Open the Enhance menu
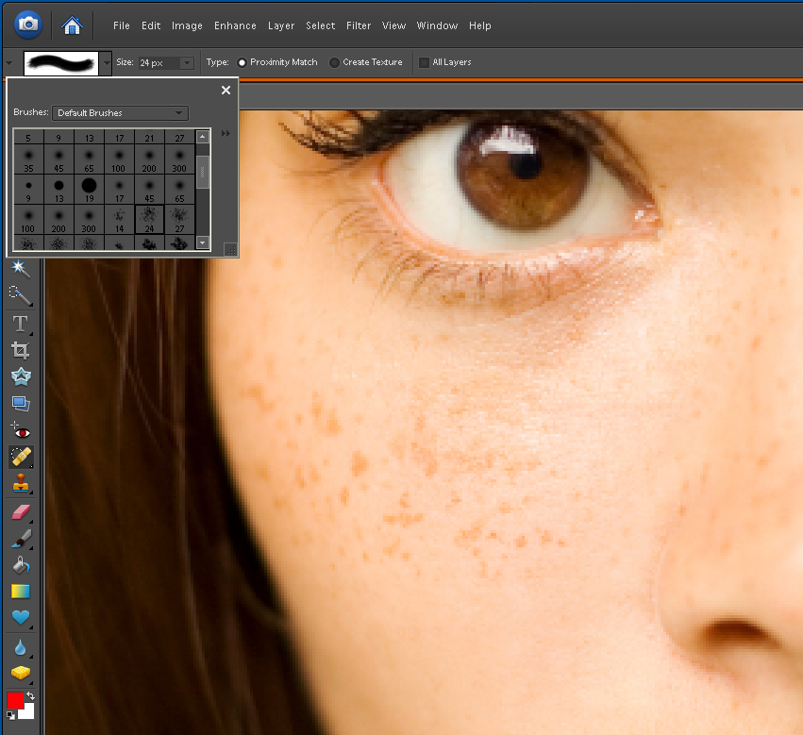The height and width of the screenshot is (735, 803). [x=235, y=25]
